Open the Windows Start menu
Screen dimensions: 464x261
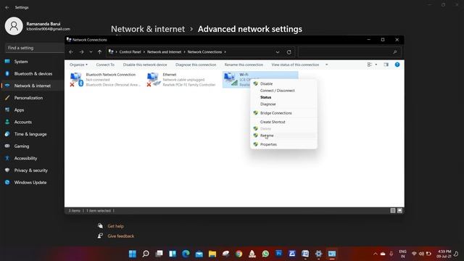click(x=133, y=254)
